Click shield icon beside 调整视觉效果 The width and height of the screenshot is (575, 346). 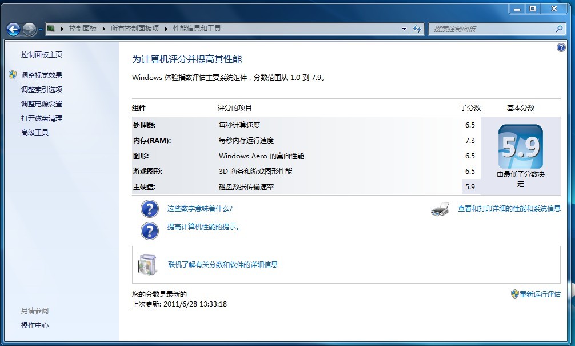click(x=13, y=75)
